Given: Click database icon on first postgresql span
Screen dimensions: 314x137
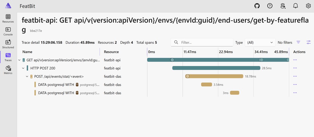Looking at the screenshot, I should [x=77, y=85].
